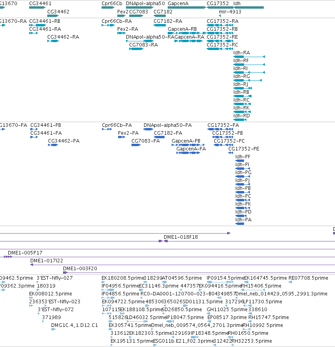Open the Idh-RG transcript label
This screenshot has height=347, width=335.
click(x=242, y=76)
